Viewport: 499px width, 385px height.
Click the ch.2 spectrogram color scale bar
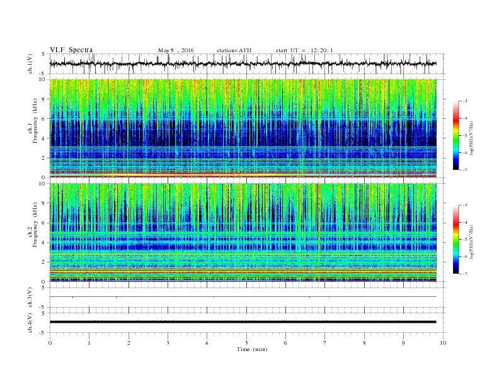click(456, 239)
